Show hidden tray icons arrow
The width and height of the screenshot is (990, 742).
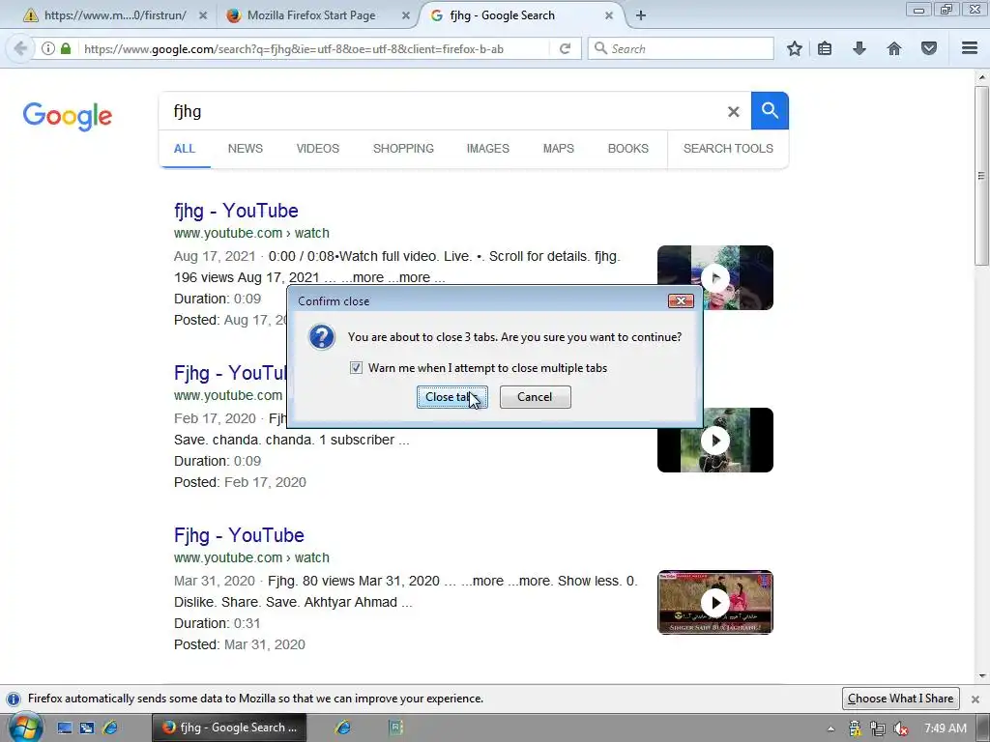coord(830,728)
